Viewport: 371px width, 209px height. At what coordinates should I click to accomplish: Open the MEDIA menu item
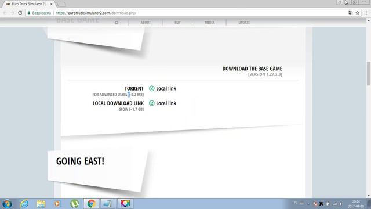[x=209, y=23]
